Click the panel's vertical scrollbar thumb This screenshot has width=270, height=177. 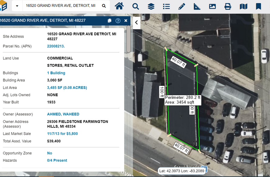click(x=129, y=39)
